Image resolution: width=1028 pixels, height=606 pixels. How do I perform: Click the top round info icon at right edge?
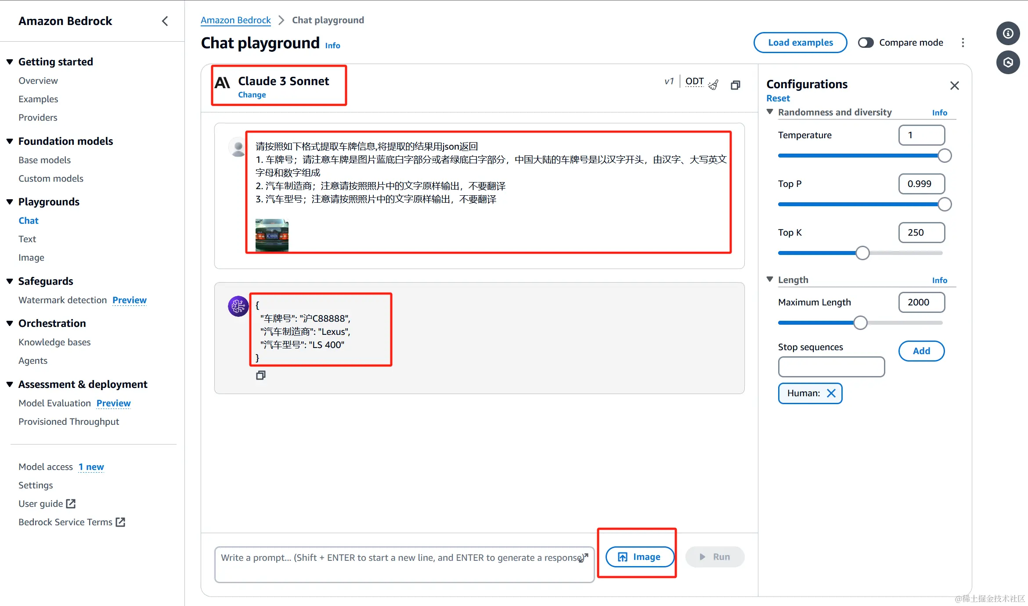pos(1008,33)
